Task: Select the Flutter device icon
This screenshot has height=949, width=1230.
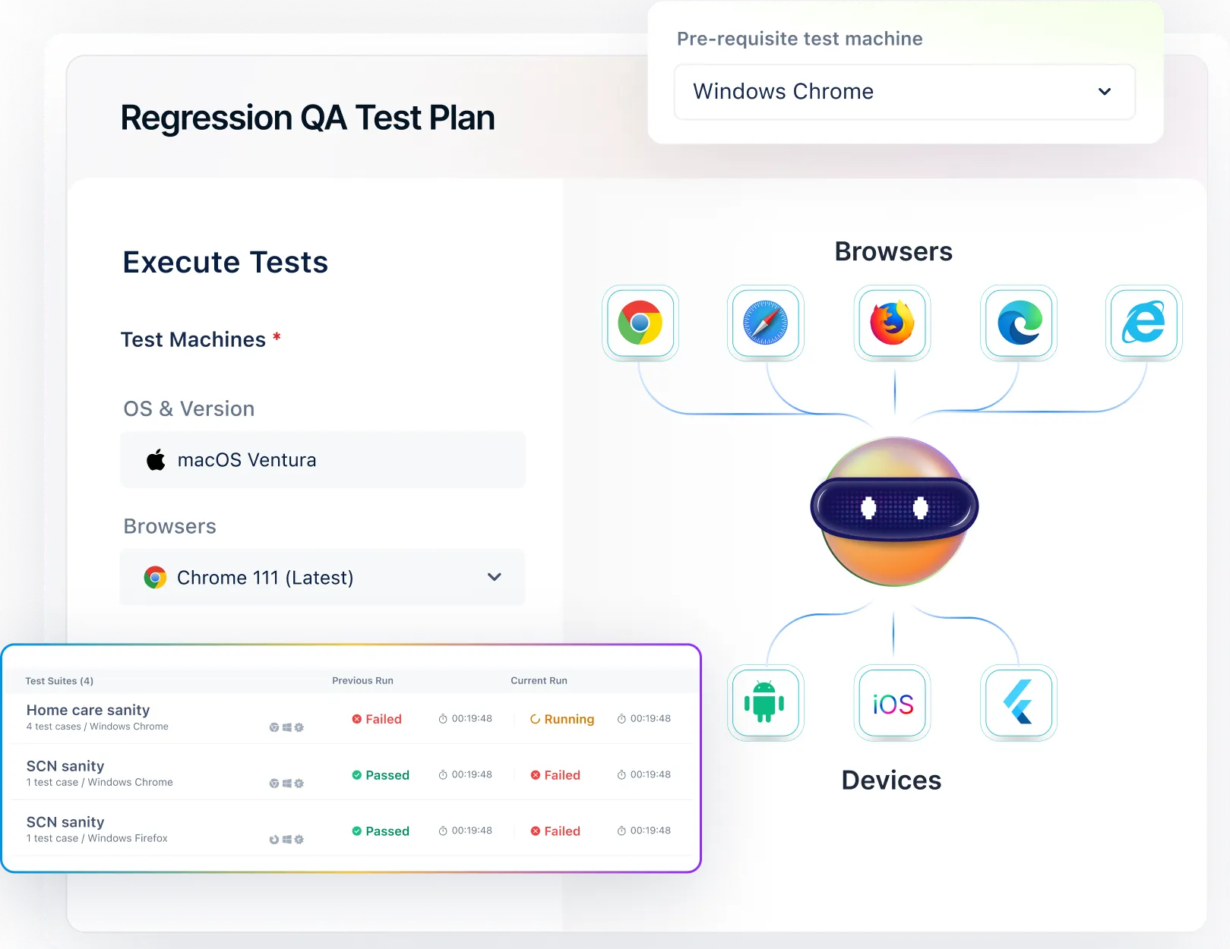Action: (x=1018, y=702)
